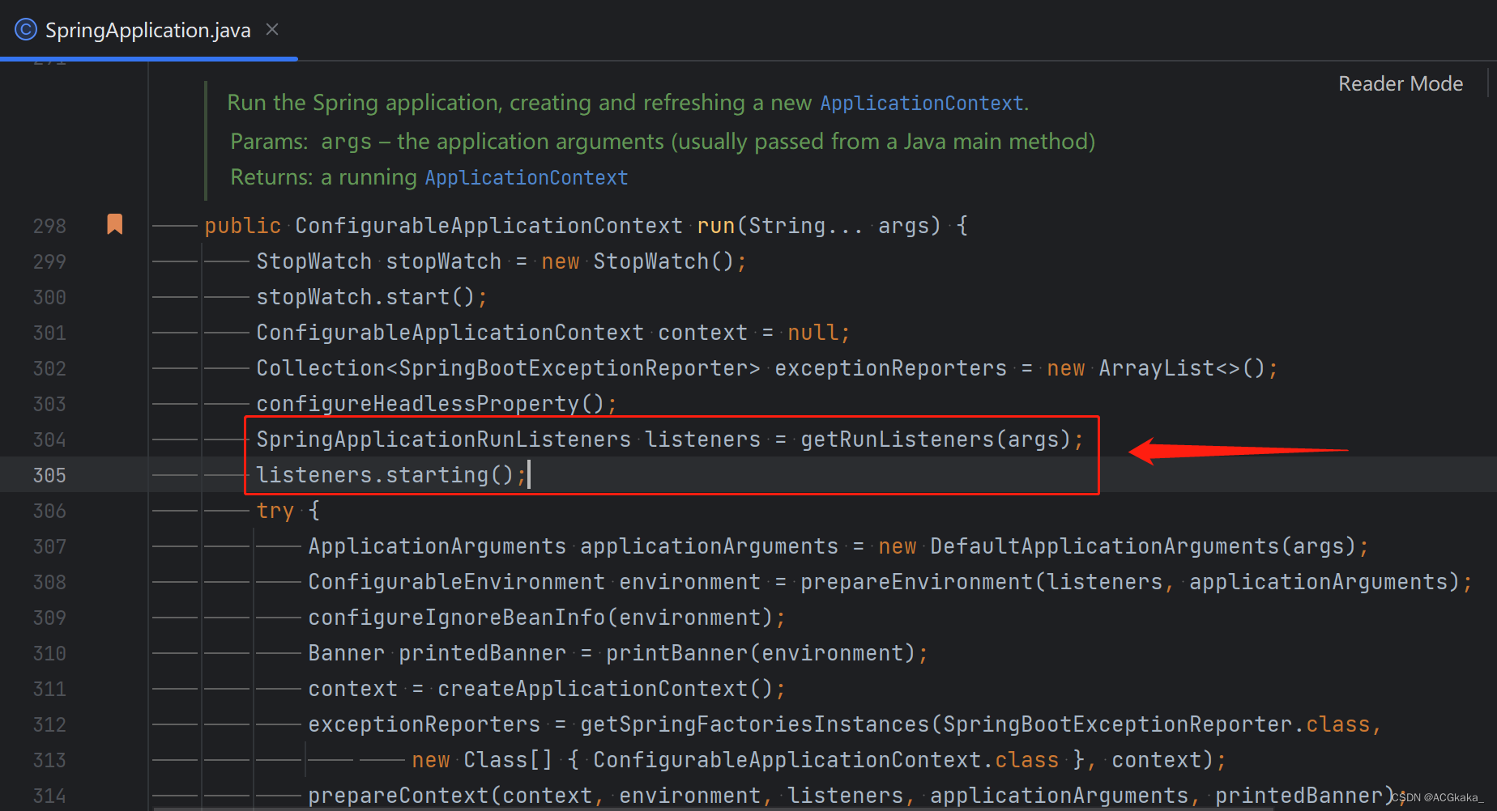Viewport: 1497px width, 811px height.
Task: Click line number 311 in gutter
Action: click(49, 689)
